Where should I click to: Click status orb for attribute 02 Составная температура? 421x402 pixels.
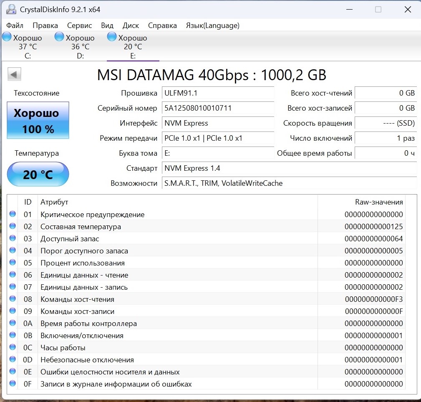(x=13, y=226)
